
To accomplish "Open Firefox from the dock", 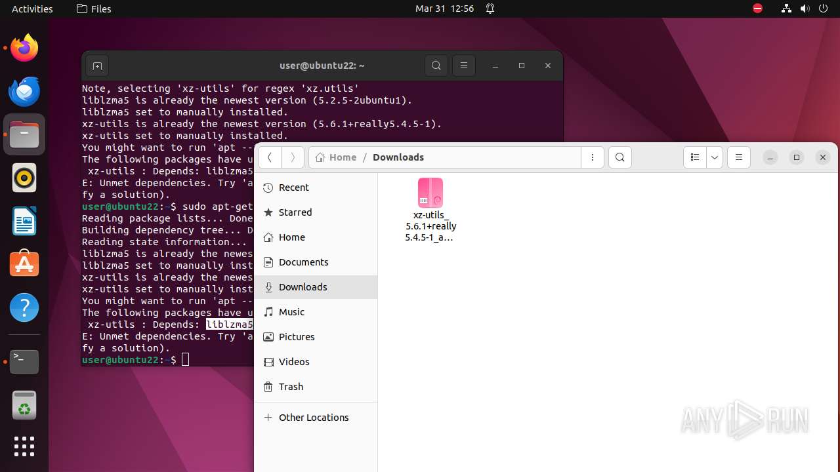I will (24, 48).
